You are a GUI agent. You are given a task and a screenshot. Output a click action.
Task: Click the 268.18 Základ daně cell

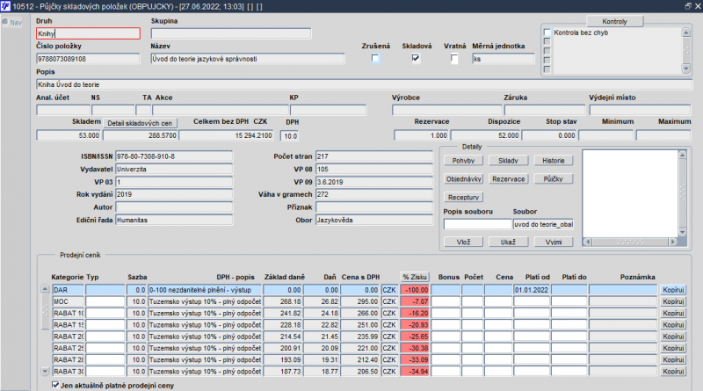[282, 301]
